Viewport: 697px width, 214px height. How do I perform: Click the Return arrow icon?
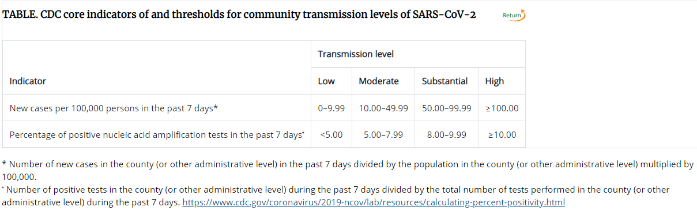514,15
